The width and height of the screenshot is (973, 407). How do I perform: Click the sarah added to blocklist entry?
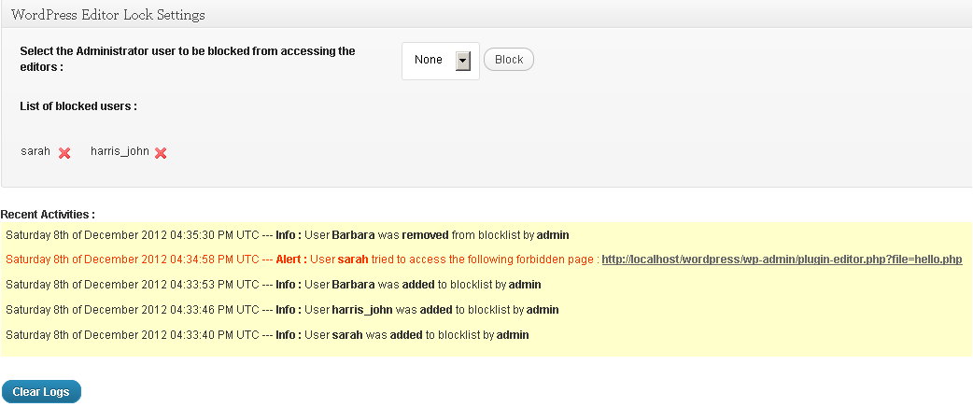pos(267,334)
